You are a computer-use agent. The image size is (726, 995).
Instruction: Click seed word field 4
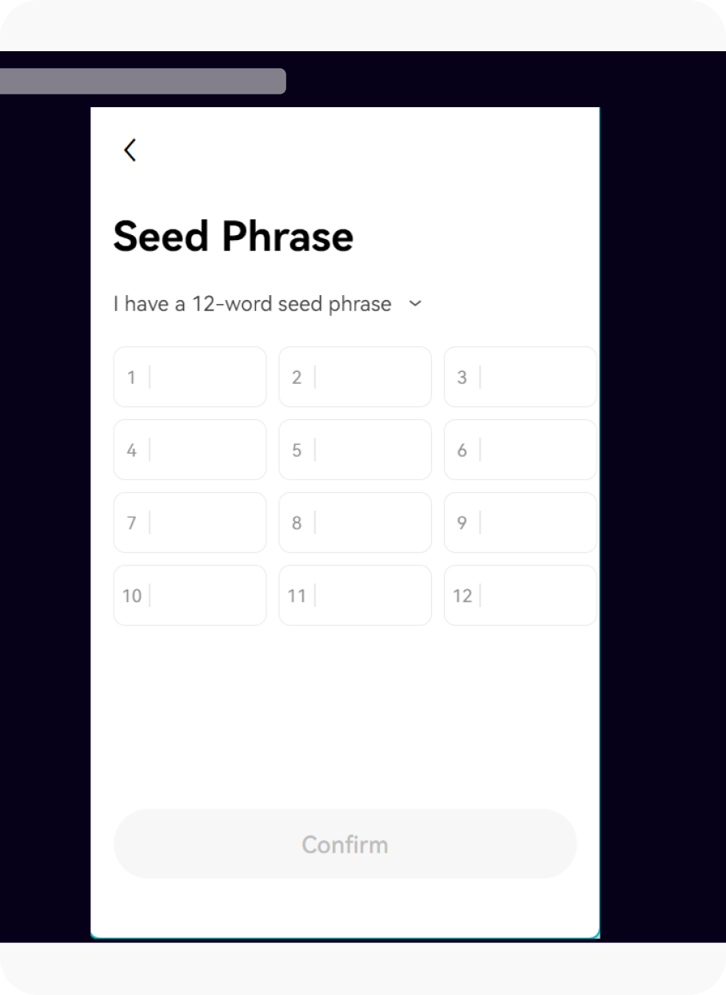(189, 450)
